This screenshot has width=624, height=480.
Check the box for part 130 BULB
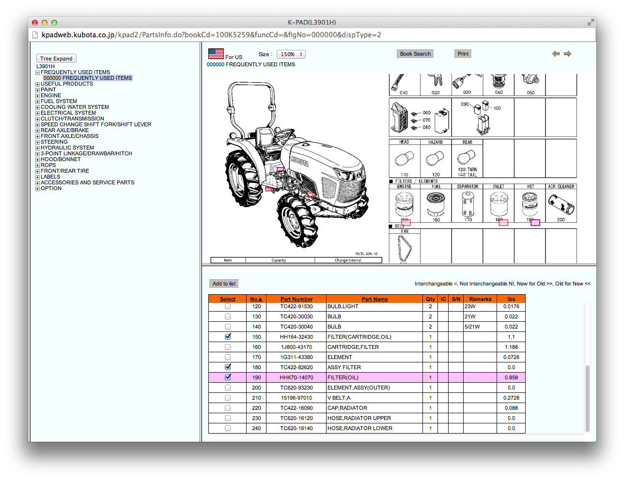[228, 316]
